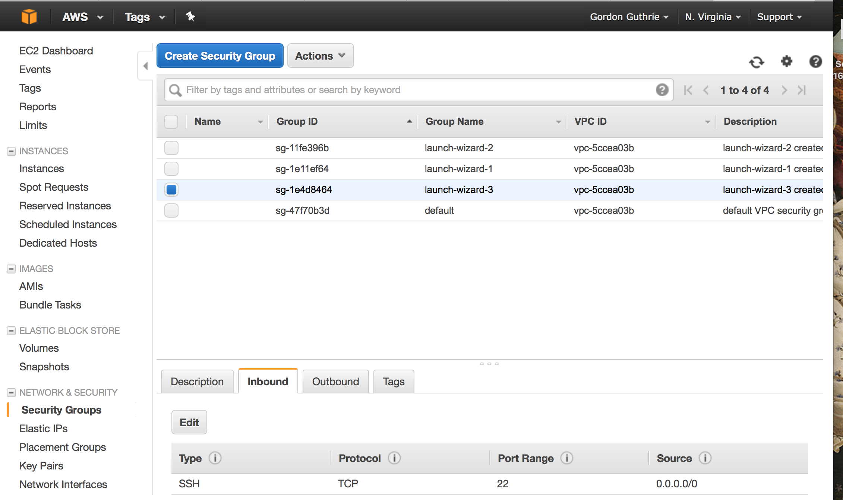
Task: Toggle the select-all header checkbox
Action: point(171,121)
